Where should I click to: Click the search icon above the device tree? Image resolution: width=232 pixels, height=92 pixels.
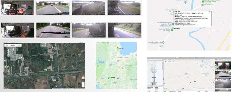point(163,60)
